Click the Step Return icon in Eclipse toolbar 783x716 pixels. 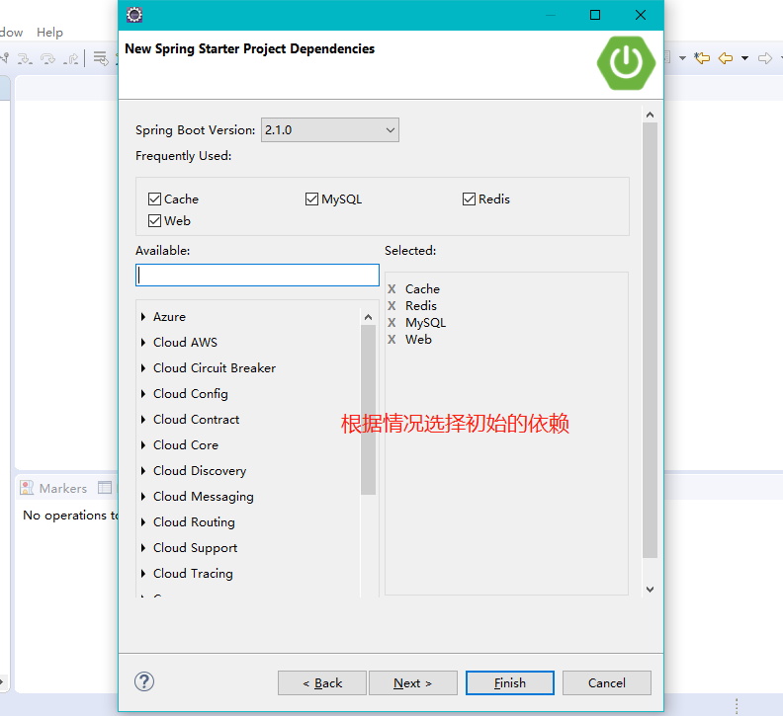pos(71,59)
